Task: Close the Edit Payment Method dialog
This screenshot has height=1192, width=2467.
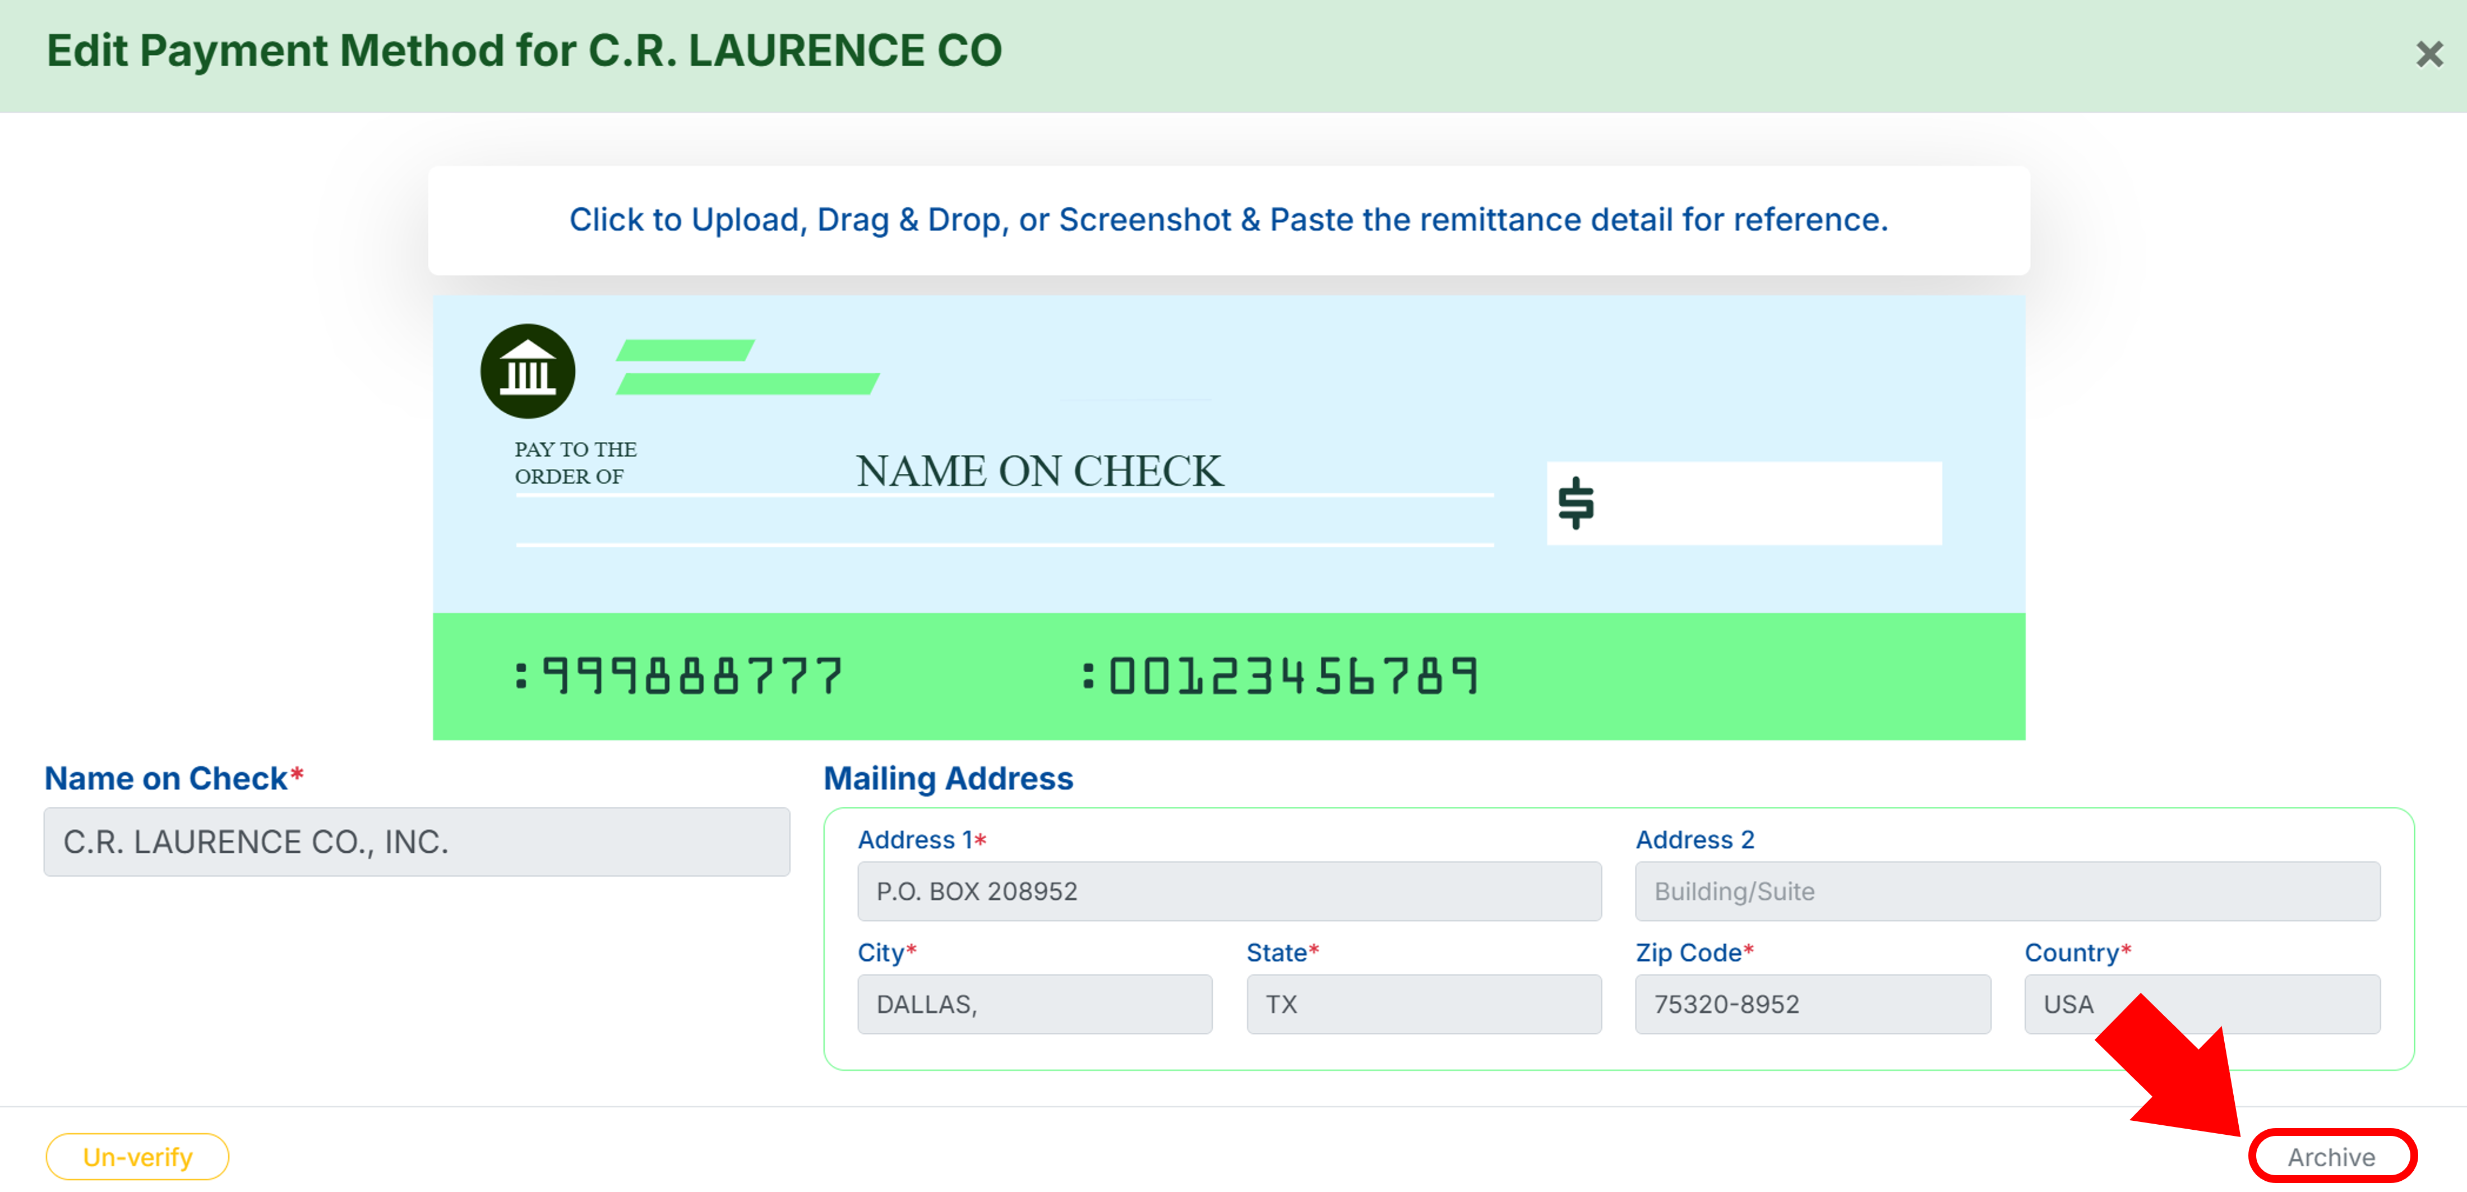Action: [2429, 54]
